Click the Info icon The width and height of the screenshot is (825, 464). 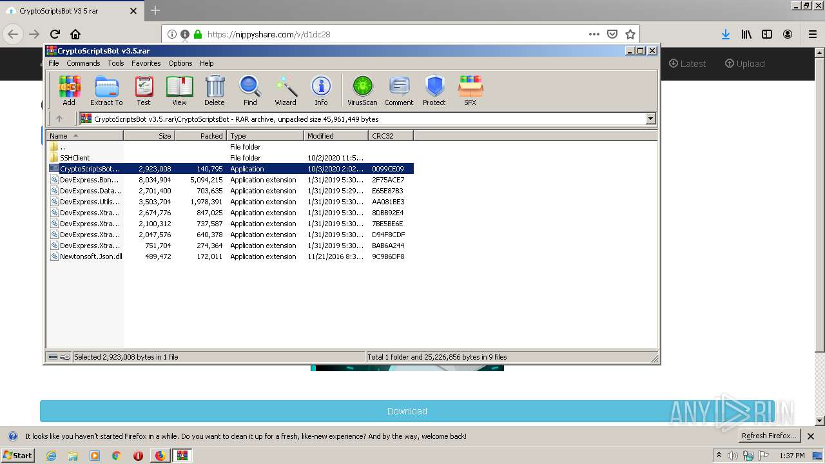coord(321,90)
